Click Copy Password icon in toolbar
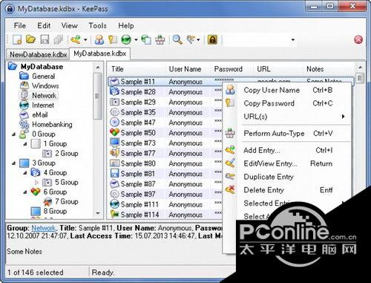Screen dimensions: 371x283 pos(113,39)
